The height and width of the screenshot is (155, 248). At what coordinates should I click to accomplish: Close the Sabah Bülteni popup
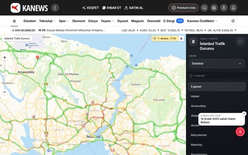click(244, 114)
